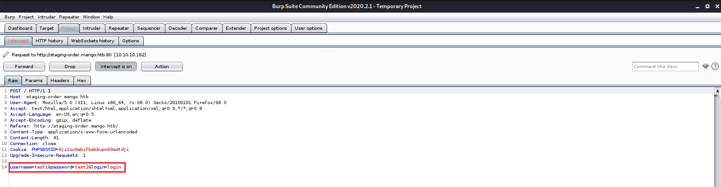Switch to the Intruder tool tab

point(92,28)
